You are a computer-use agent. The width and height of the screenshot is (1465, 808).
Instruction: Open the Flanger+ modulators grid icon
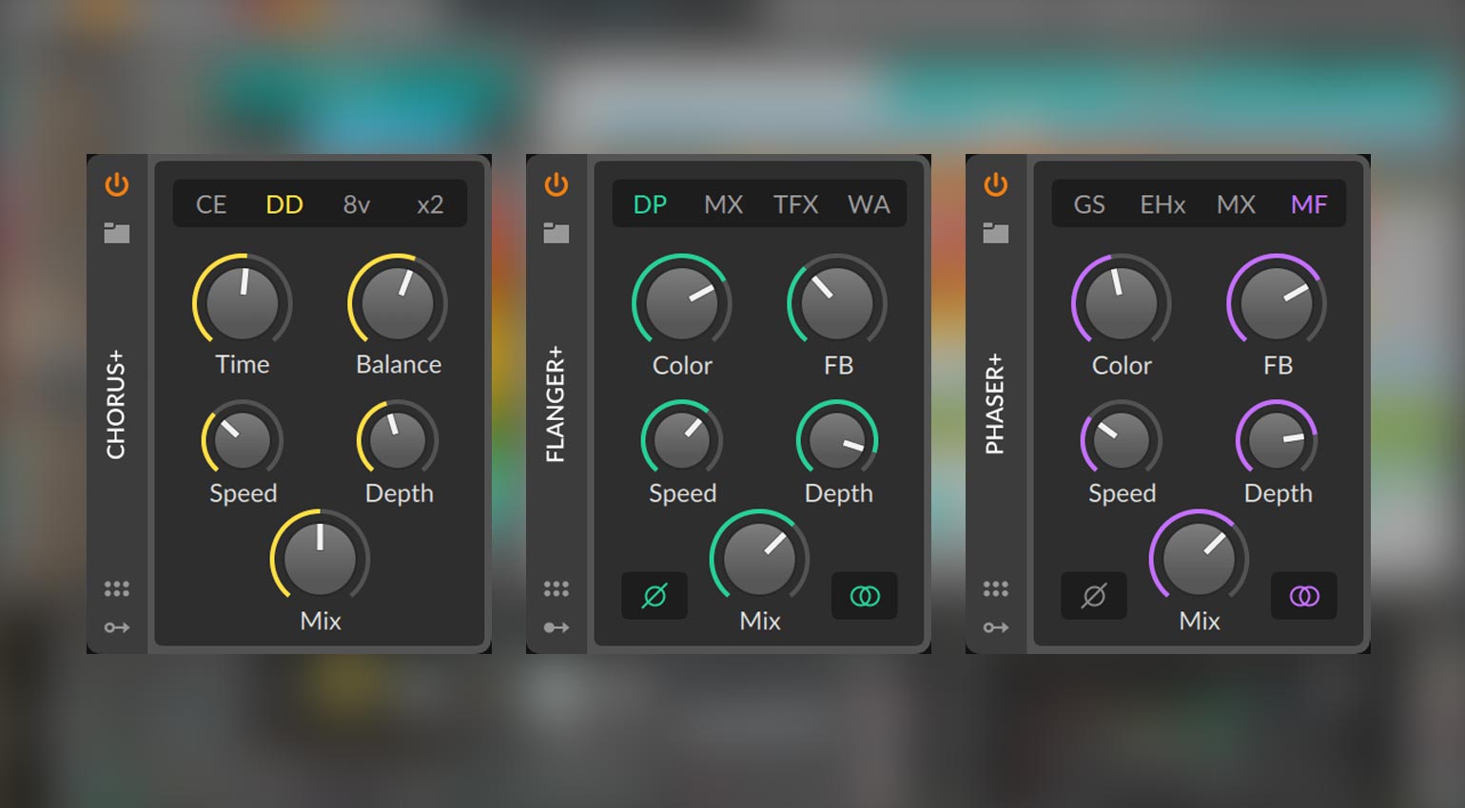(557, 589)
